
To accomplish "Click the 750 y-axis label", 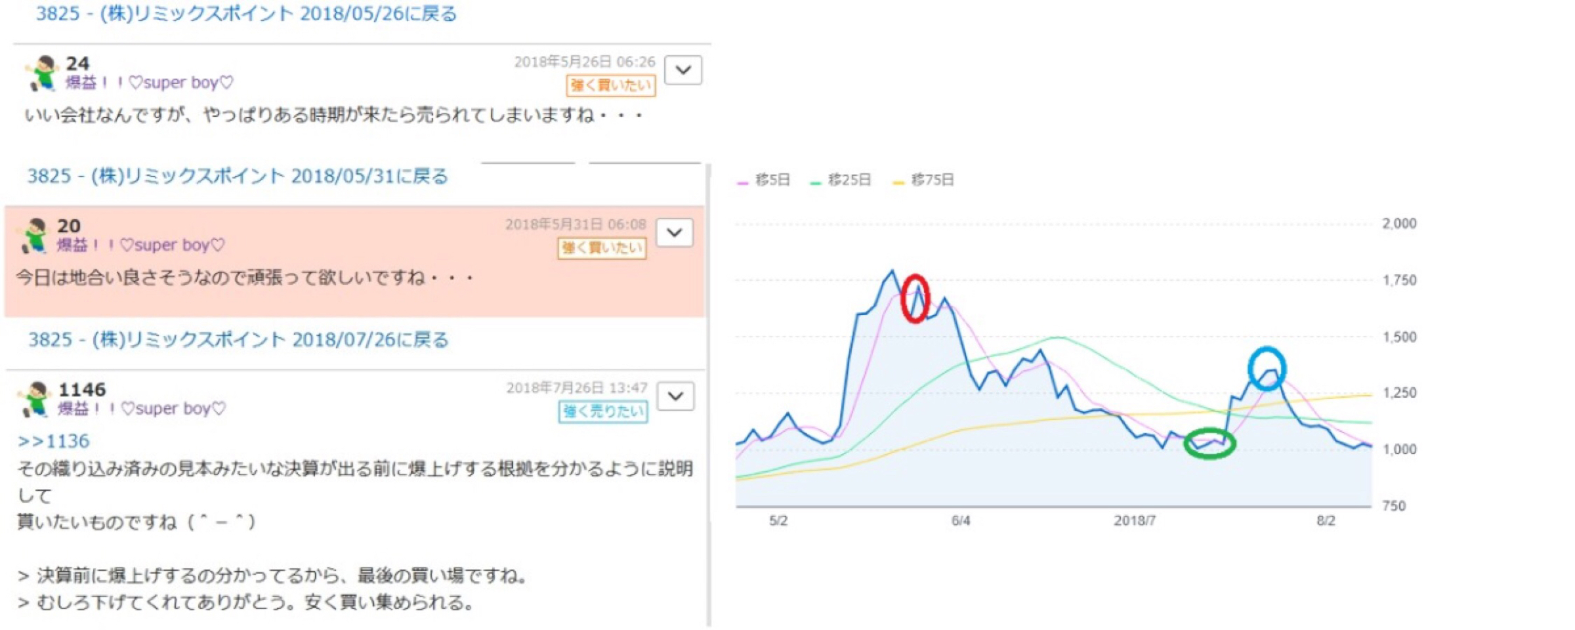I will (x=1394, y=506).
